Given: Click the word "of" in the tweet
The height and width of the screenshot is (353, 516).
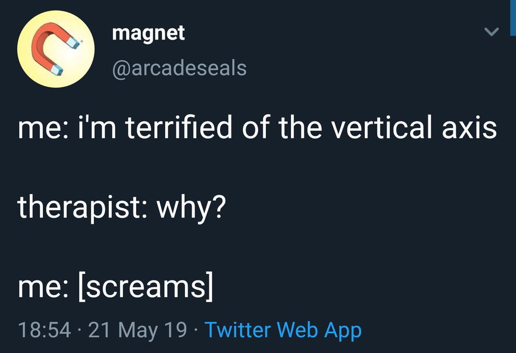Looking at the screenshot, I should tap(255, 129).
